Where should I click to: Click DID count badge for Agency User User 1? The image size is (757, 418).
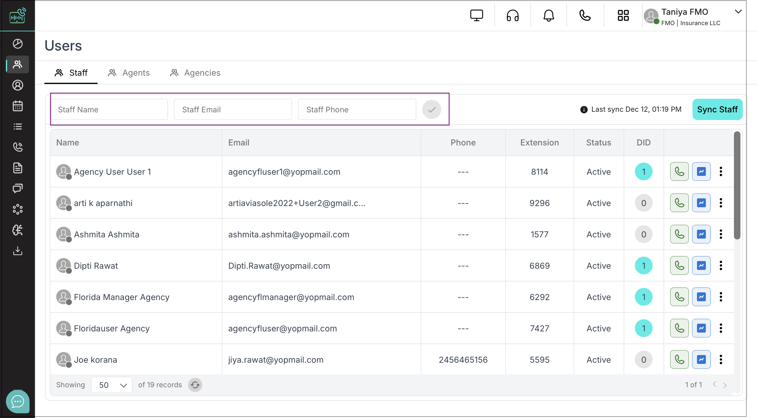click(643, 171)
